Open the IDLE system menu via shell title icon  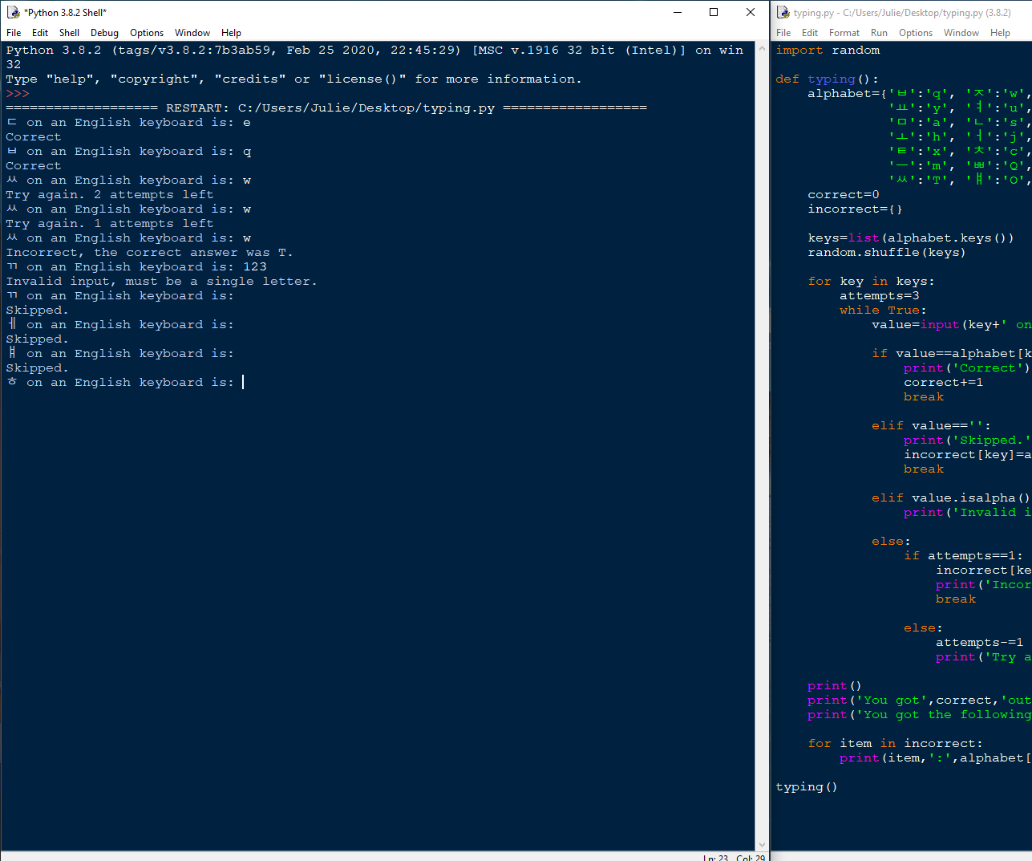click(x=11, y=12)
